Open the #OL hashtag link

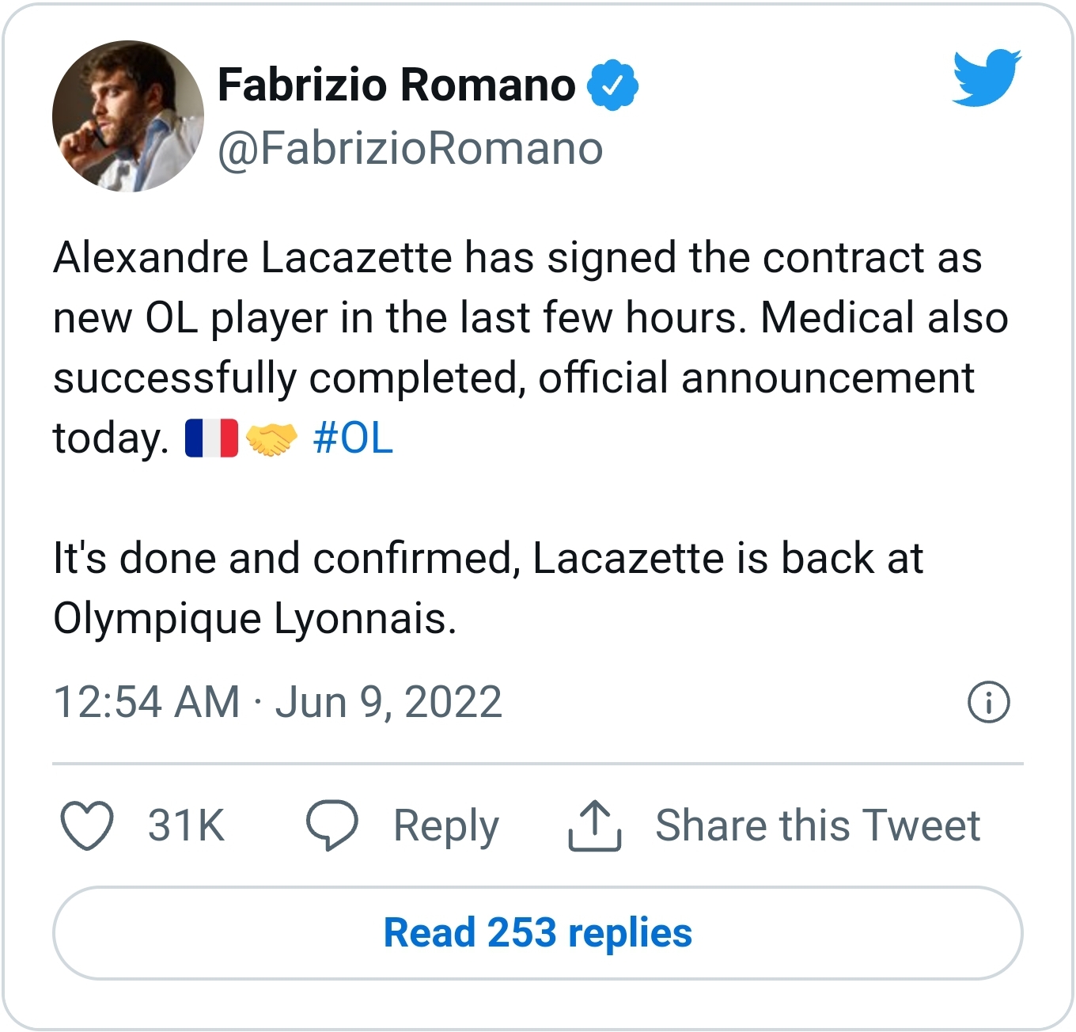[353, 438]
